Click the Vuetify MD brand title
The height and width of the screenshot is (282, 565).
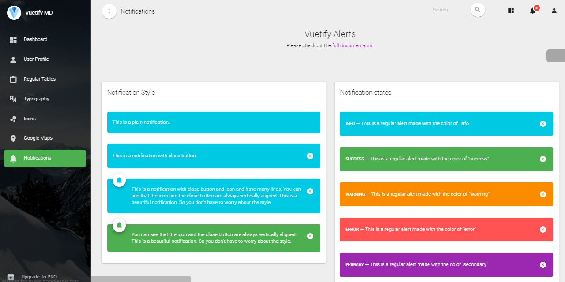[38, 13]
